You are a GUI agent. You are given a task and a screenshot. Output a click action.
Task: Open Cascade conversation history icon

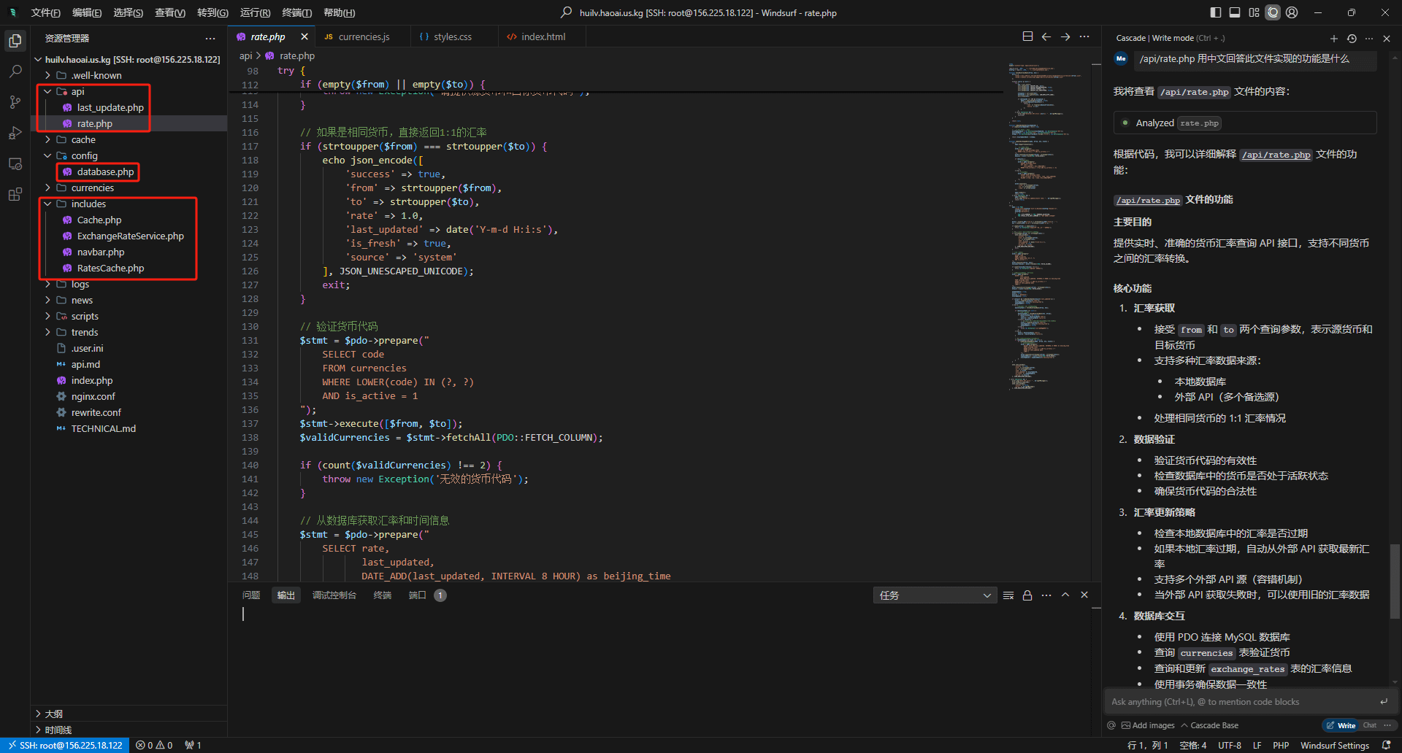click(x=1352, y=38)
